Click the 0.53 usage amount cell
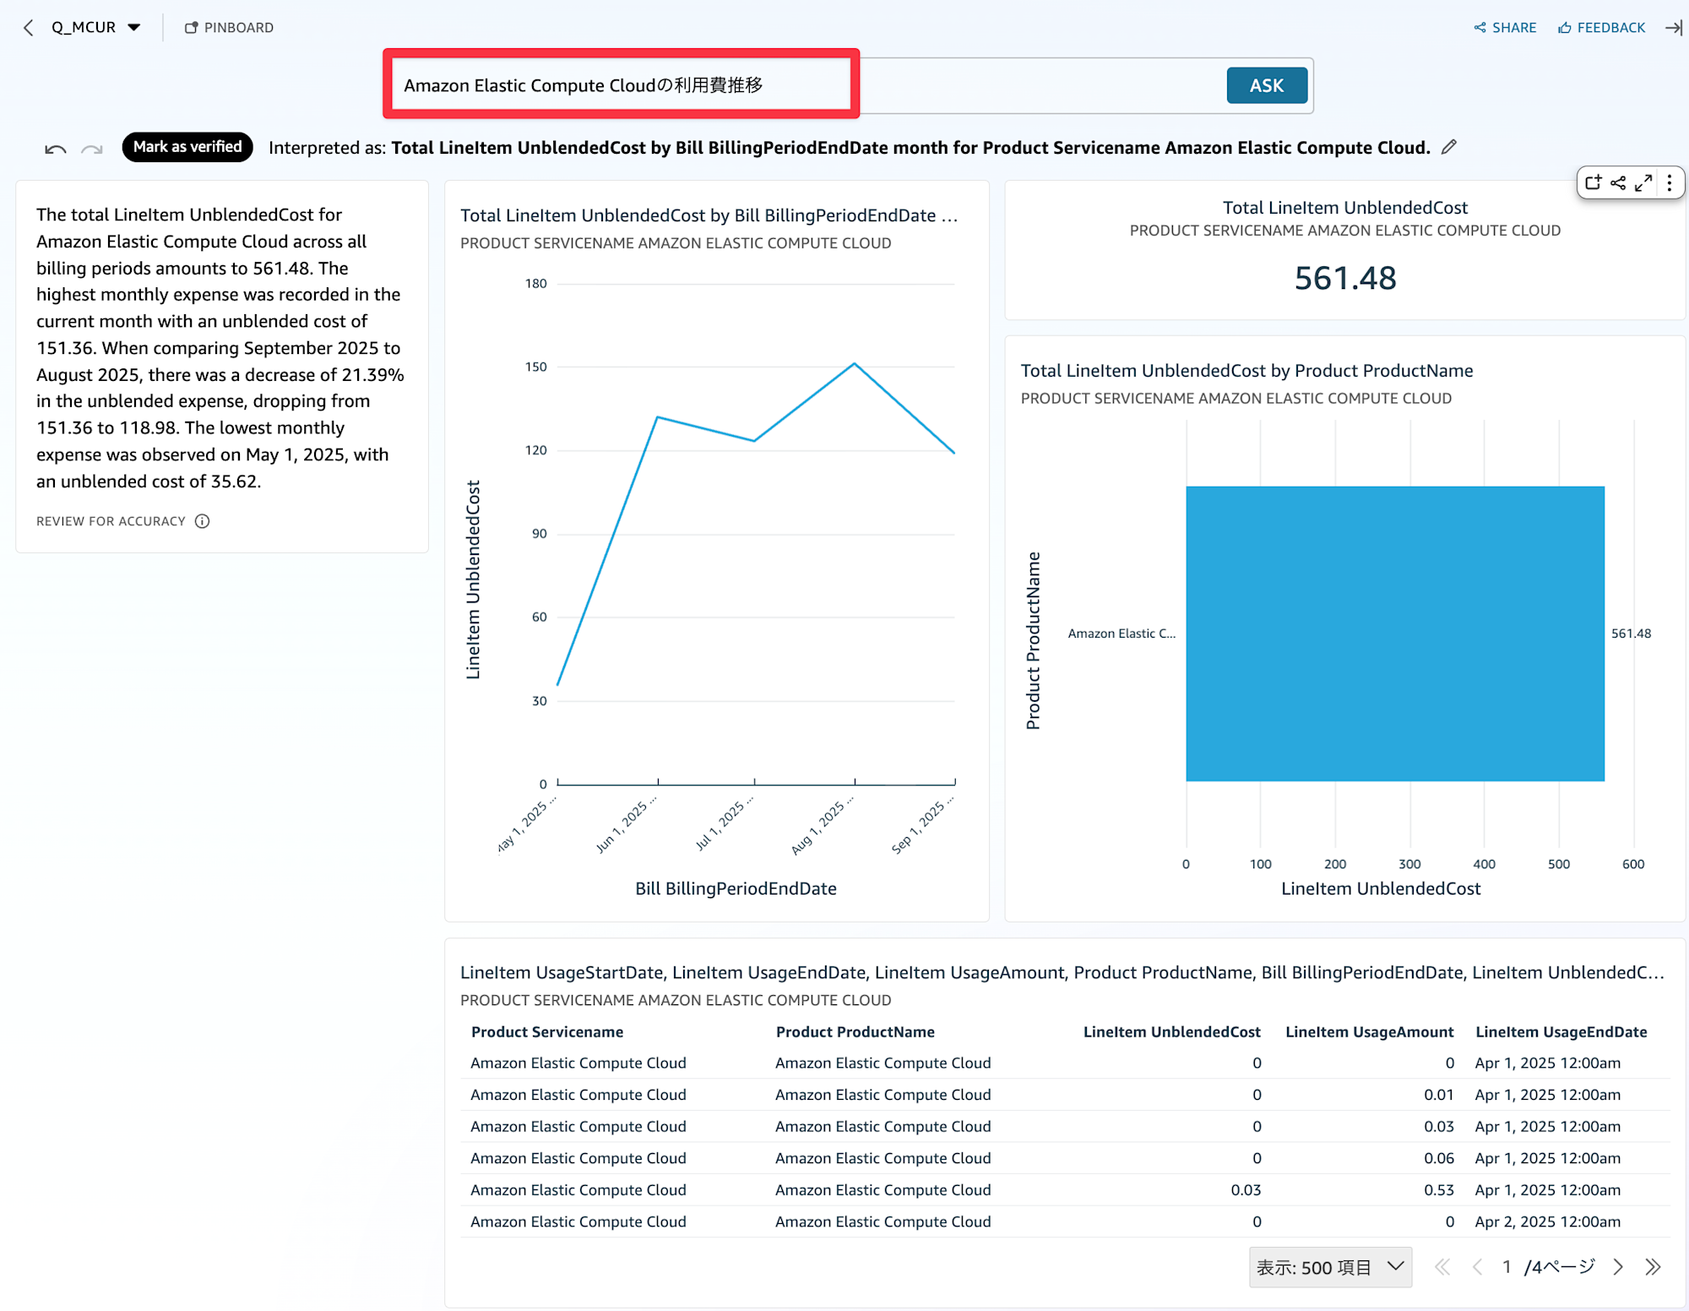This screenshot has height=1311, width=1689. pos(1439,1190)
